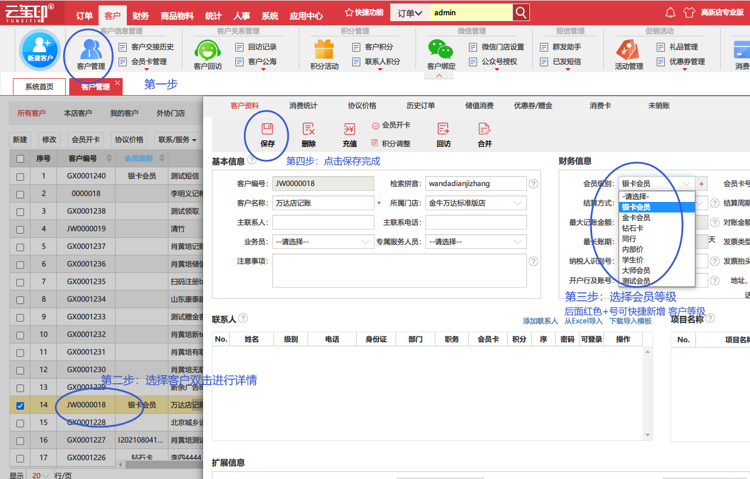Open the 订单 search type dropdown
Viewport: 750px width, 479px height.
[x=410, y=12]
